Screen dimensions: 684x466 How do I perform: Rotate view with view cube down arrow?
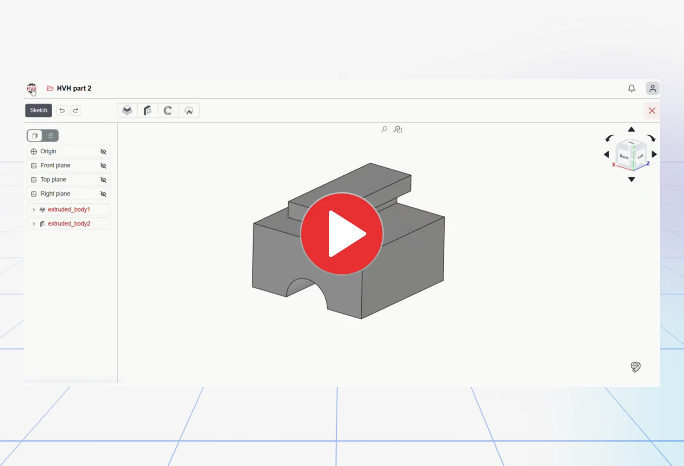click(x=631, y=179)
